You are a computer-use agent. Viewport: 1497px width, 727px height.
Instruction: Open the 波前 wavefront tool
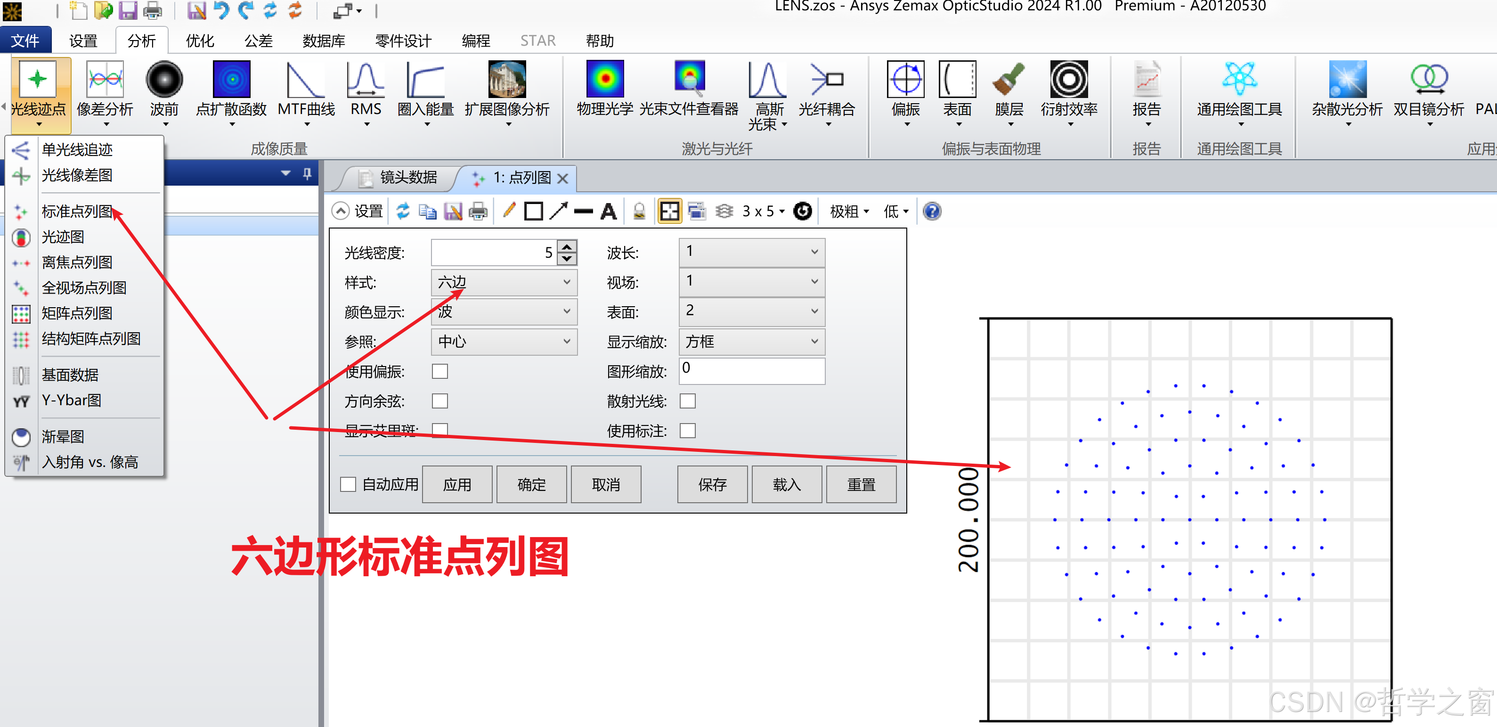coord(164,80)
